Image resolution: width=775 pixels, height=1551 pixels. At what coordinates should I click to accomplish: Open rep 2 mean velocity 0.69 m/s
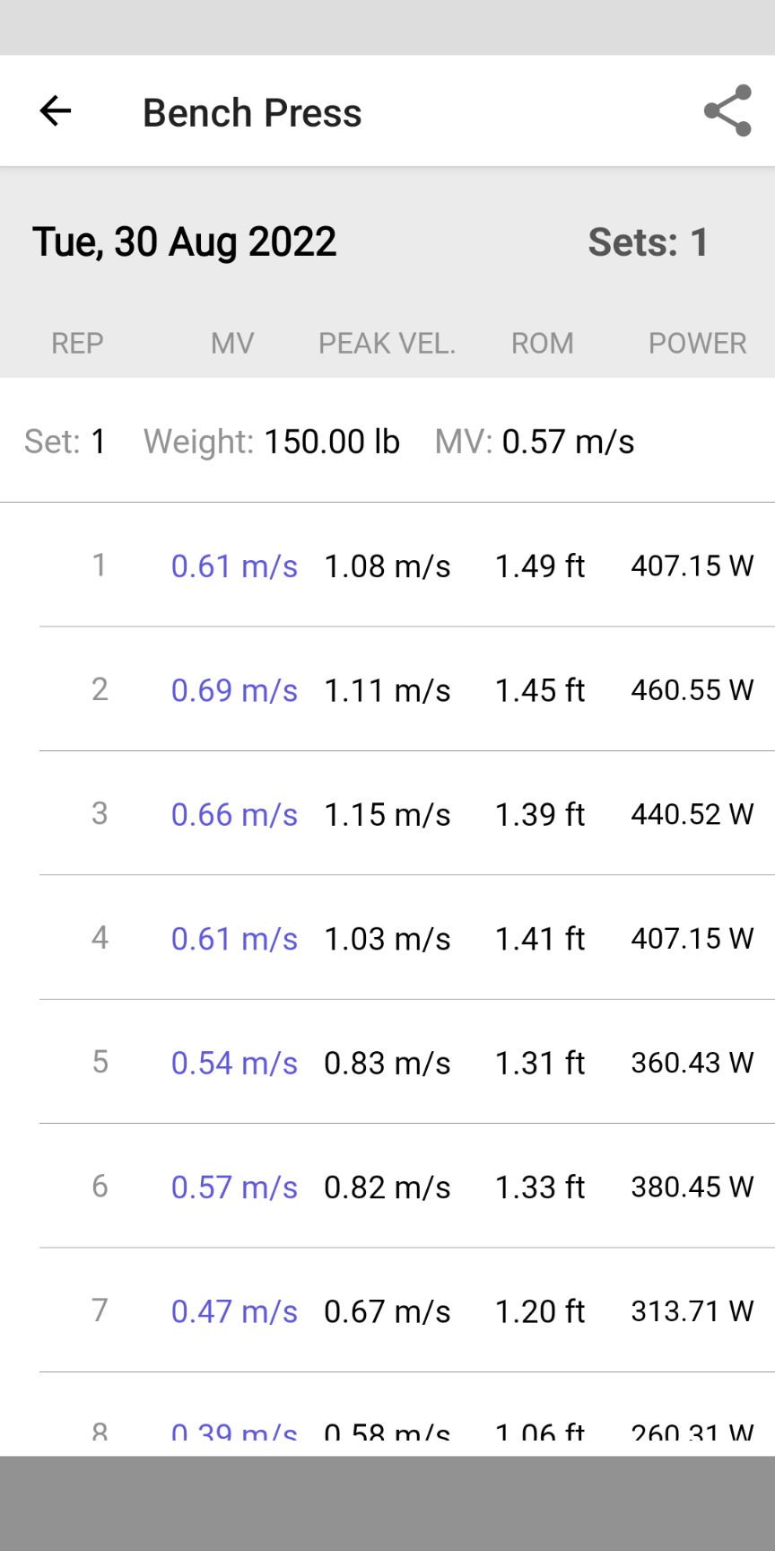click(x=234, y=690)
